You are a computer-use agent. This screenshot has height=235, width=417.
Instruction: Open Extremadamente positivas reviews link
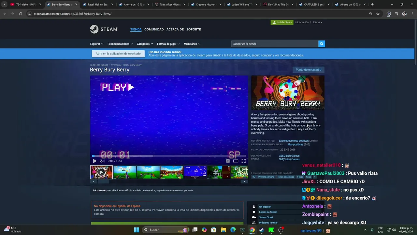[294, 141]
